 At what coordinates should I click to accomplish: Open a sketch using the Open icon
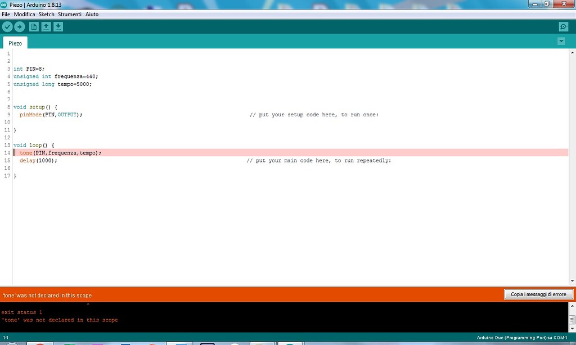pyautogui.click(x=46, y=26)
